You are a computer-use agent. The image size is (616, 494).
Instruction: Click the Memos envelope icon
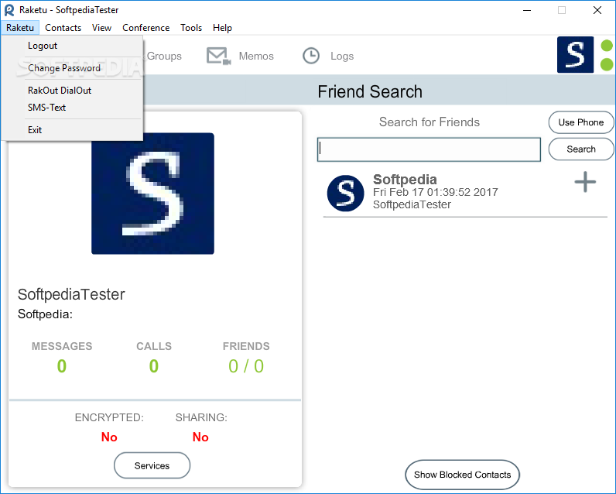coord(218,56)
